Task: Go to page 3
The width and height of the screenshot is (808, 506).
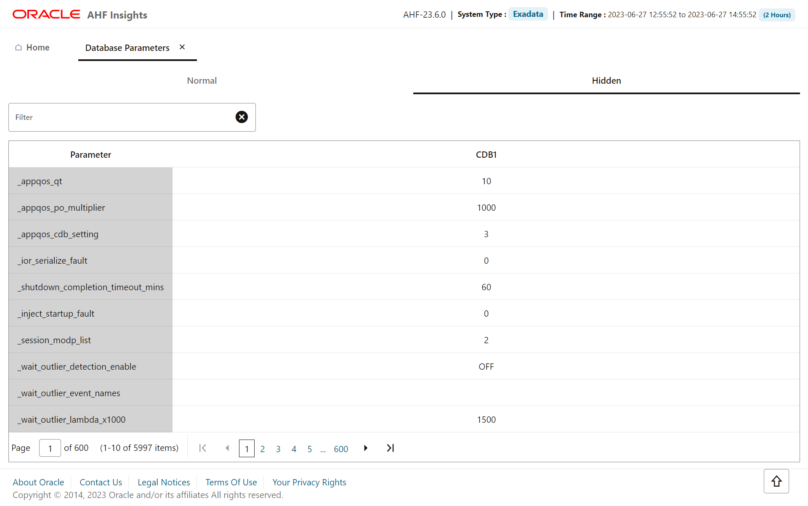Action: 278,449
